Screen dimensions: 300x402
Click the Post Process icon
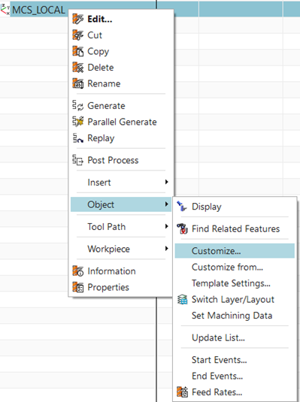click(77, 160)
